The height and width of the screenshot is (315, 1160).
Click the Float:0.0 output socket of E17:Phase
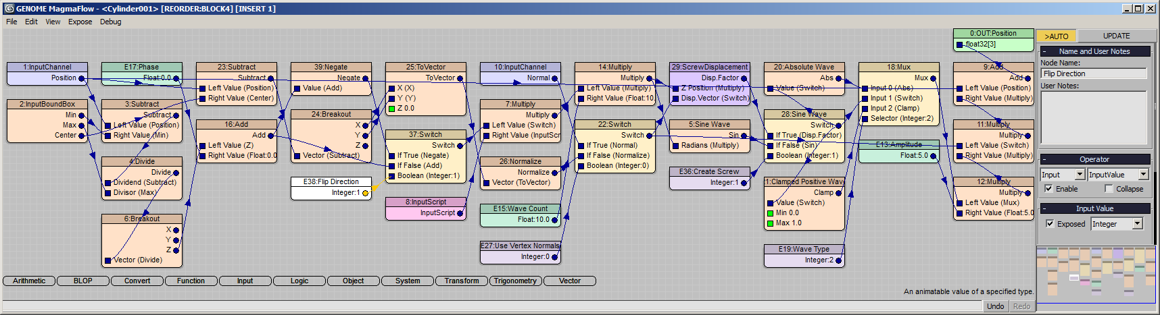(x=176, y=78)
